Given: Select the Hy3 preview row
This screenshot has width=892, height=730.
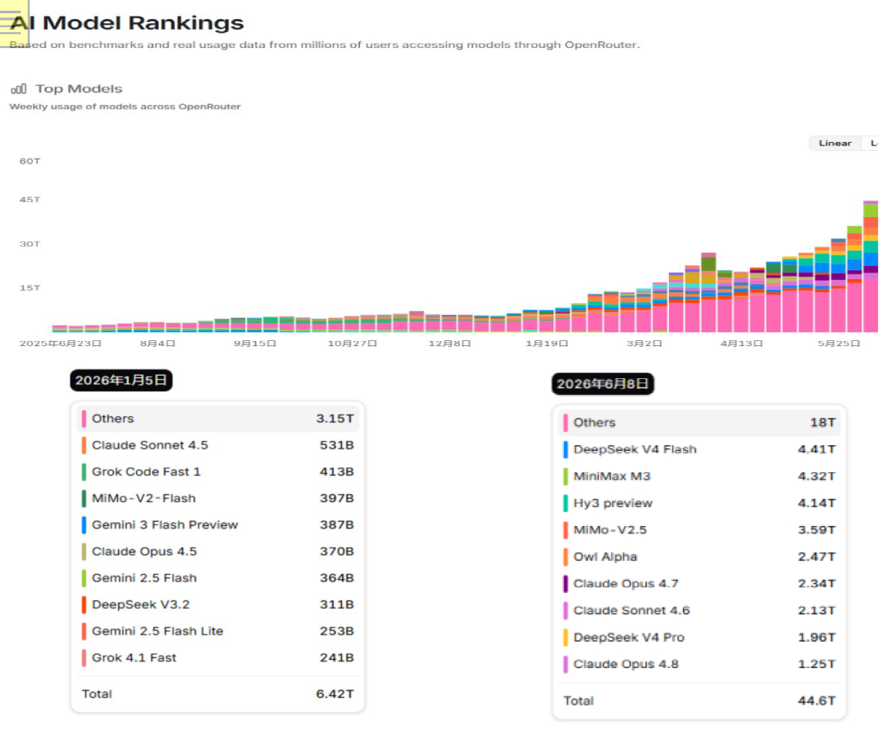Looking at the screenshot, I should click(700, 503).
